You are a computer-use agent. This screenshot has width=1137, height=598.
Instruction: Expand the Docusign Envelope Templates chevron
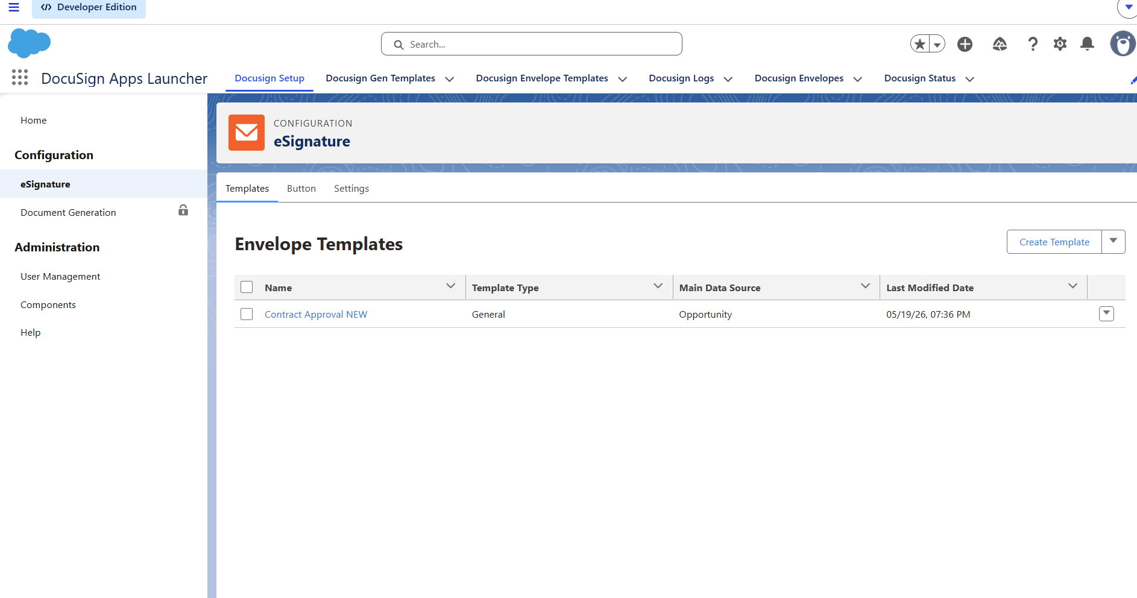tap(623, 79)
